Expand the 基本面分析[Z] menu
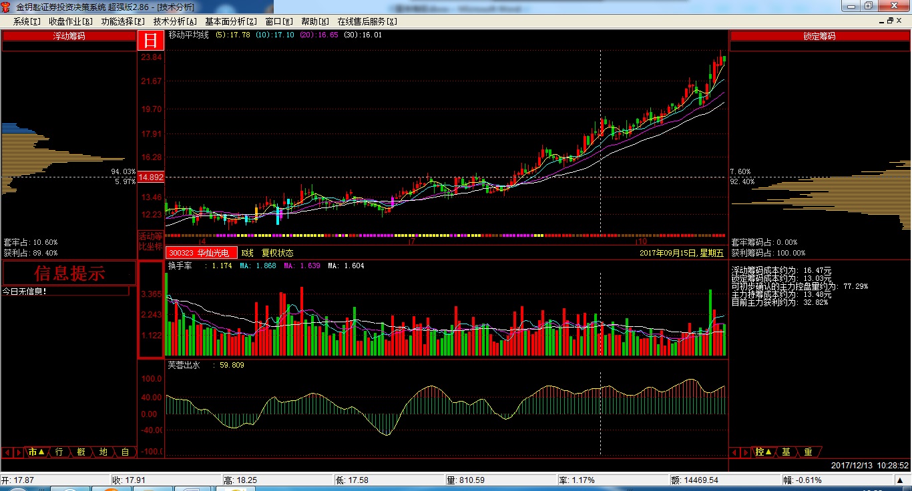Image resolution: width=912 pixels, height=491 pixels. [x=231, y=21]
